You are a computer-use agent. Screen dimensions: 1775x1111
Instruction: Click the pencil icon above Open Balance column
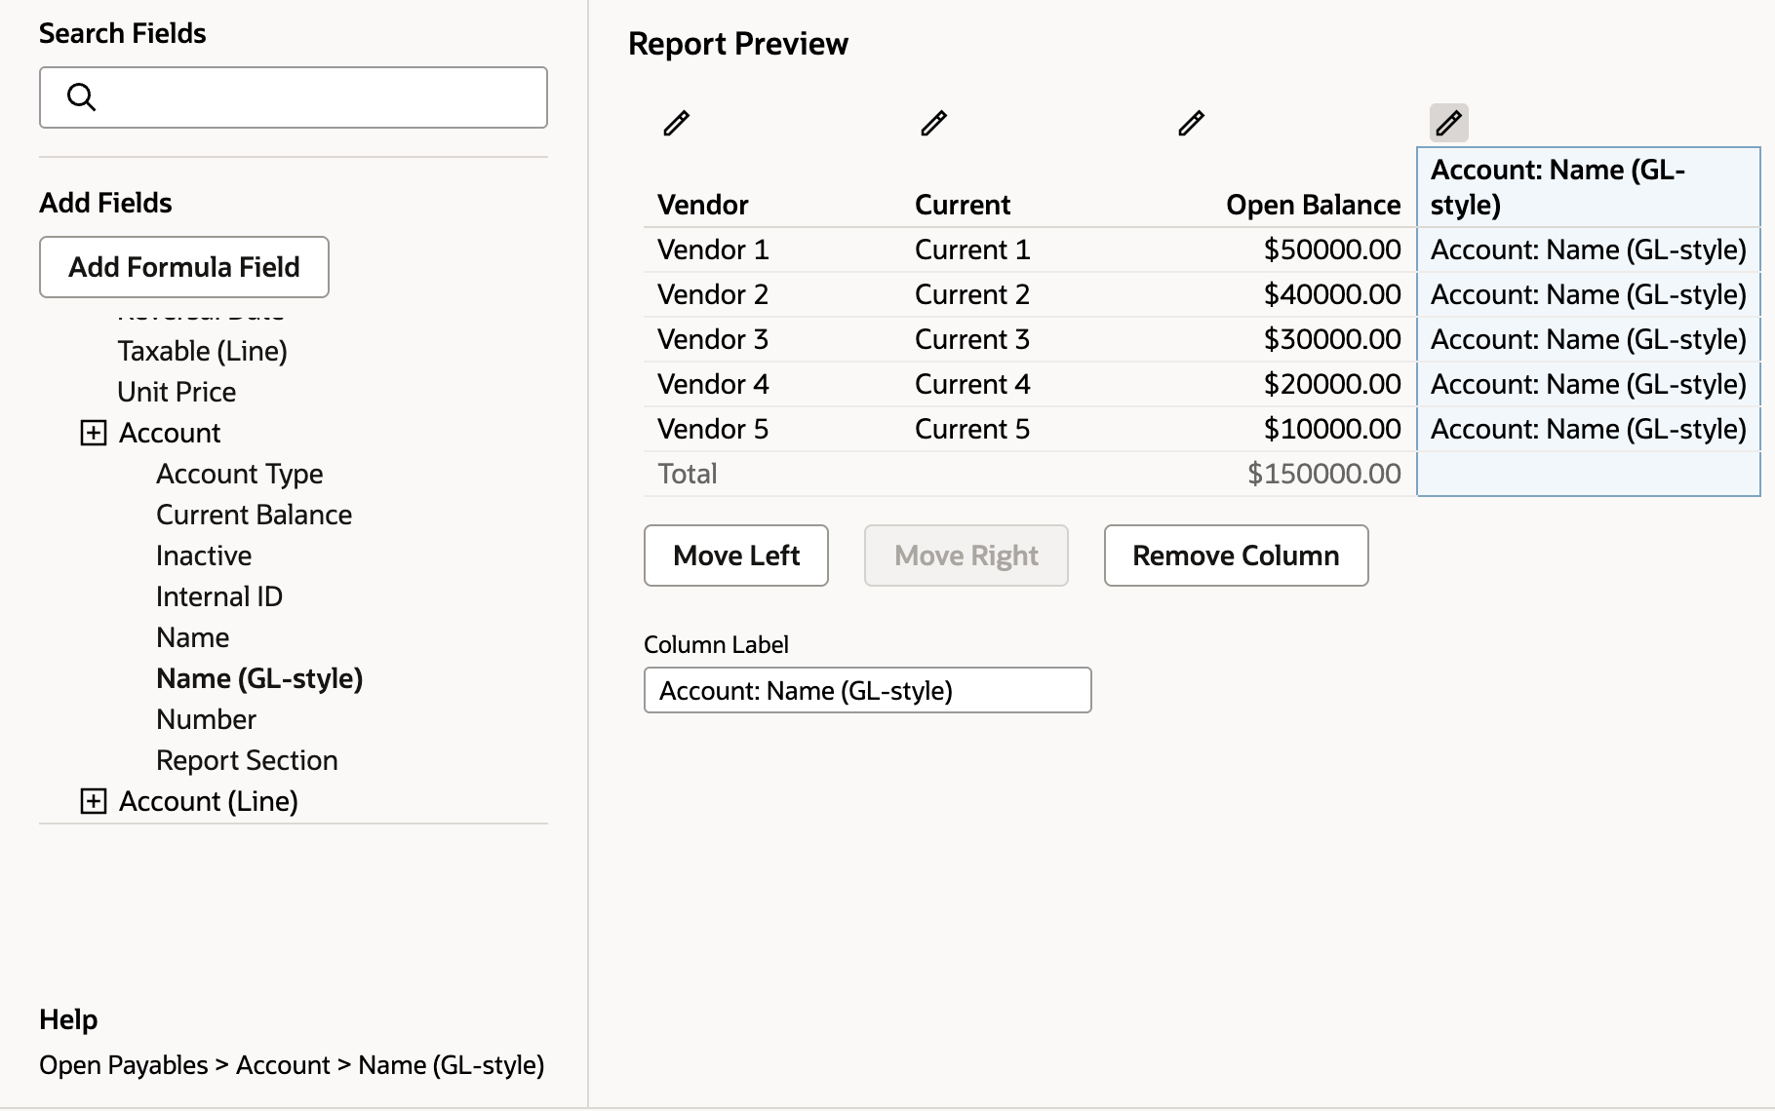pos(1191,123)
